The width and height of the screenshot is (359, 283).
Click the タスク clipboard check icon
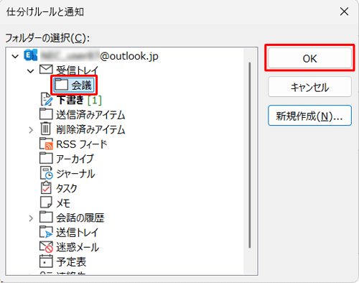pos(46,187)
